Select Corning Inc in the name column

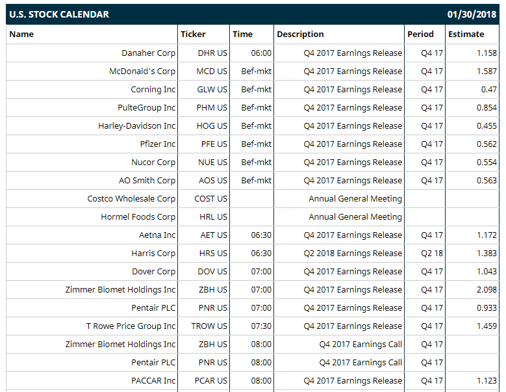153,90
